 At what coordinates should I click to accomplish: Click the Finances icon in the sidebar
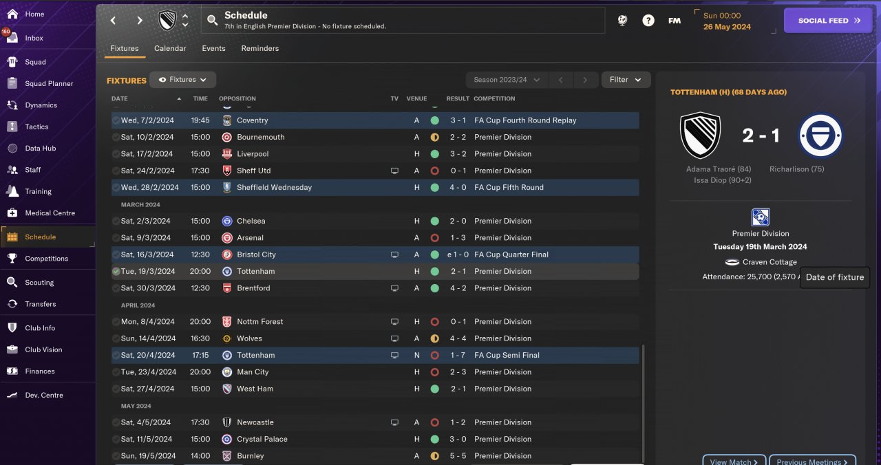(x=12, y=371)
